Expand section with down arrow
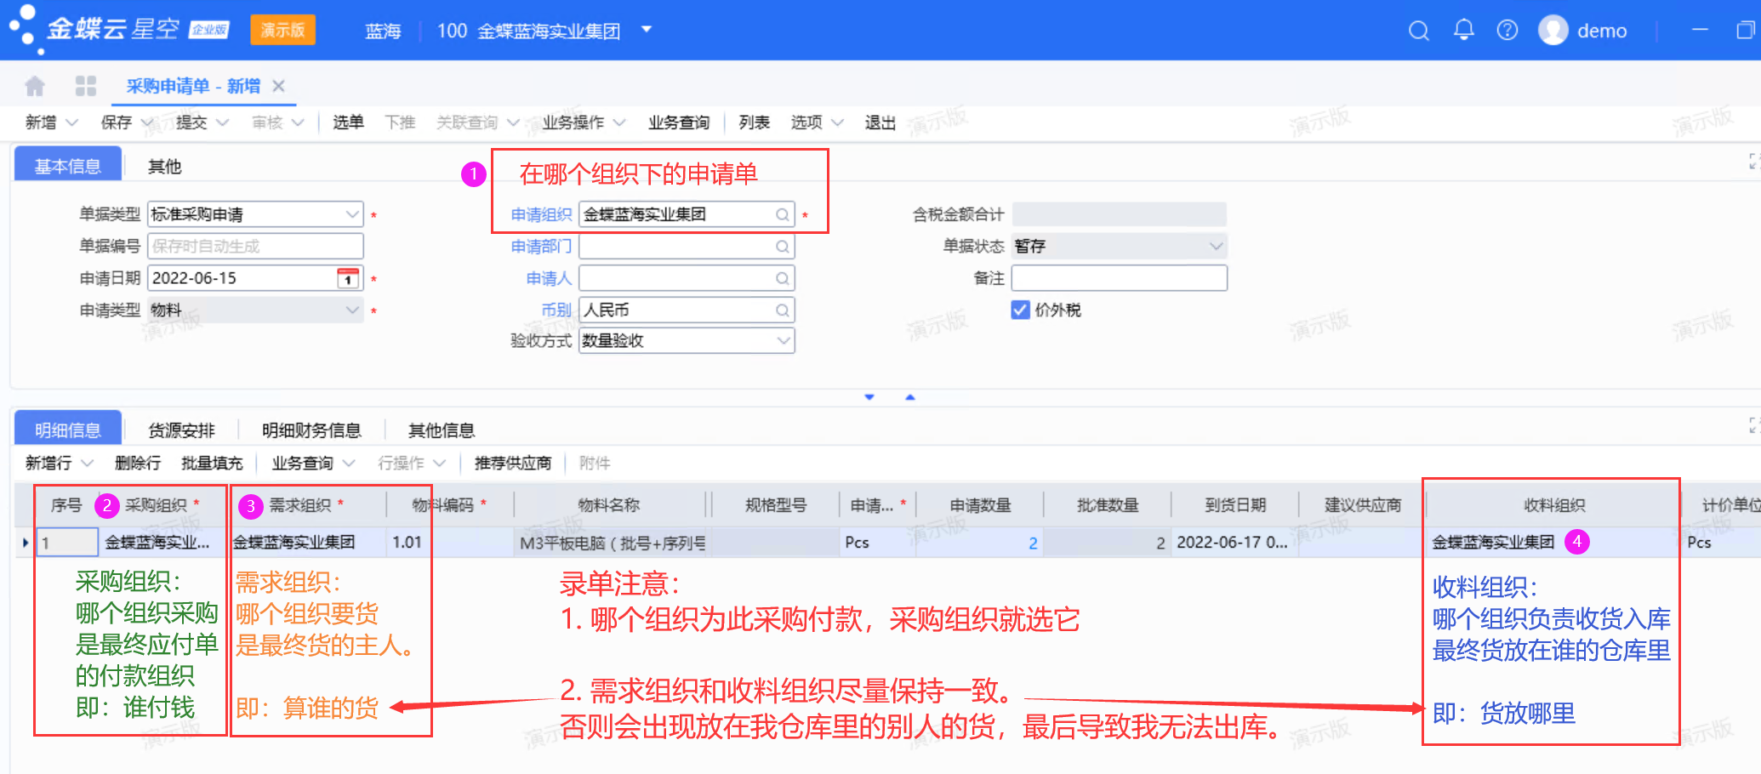1761x774 pixels. 869,397
